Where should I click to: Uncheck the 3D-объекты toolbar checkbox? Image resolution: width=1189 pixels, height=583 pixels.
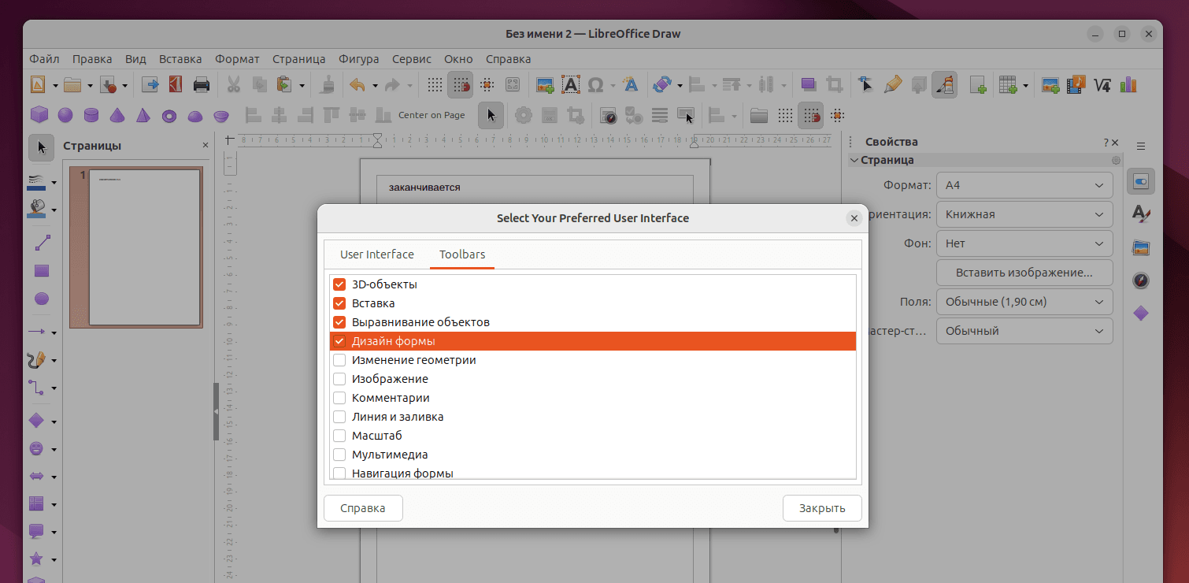tap(339, 284)
